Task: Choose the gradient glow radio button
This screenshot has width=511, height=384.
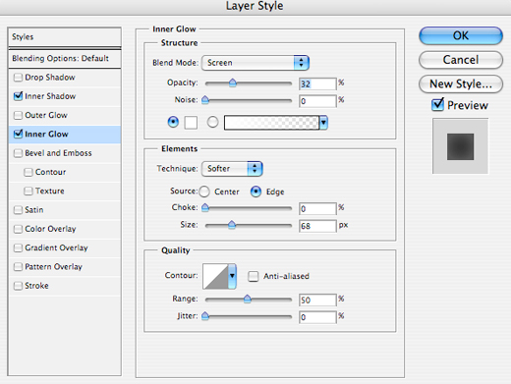Action: point(212,123)
